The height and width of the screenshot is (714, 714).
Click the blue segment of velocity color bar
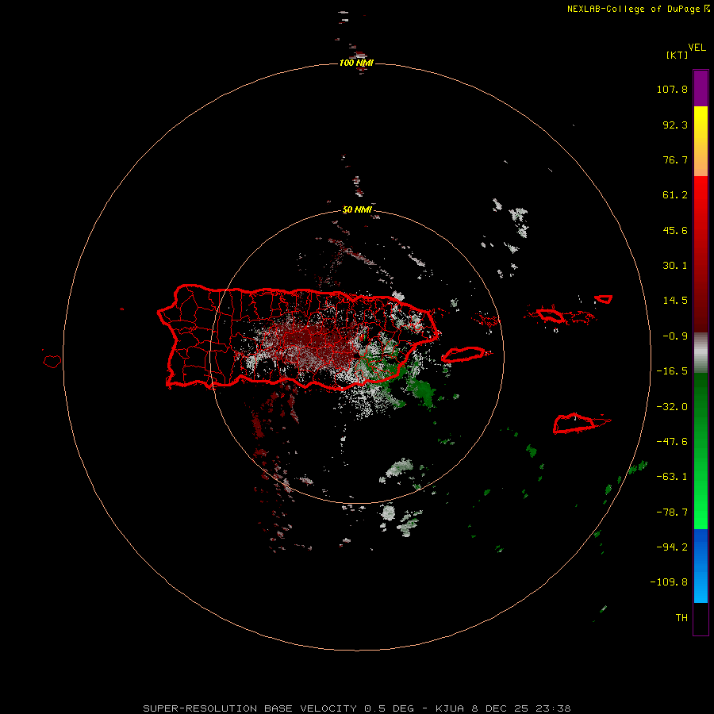(x=701, y=566)
